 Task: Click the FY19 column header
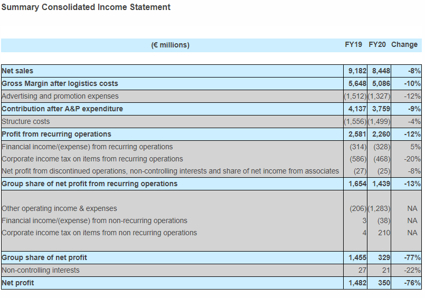tap(353, 45)
